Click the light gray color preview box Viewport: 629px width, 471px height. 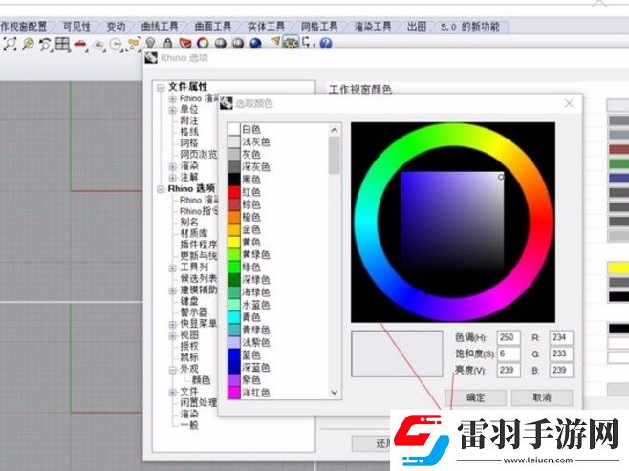397,353
